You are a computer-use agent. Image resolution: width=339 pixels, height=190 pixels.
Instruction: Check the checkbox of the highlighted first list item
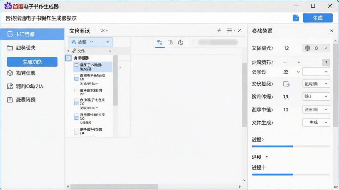click(76, 65)
